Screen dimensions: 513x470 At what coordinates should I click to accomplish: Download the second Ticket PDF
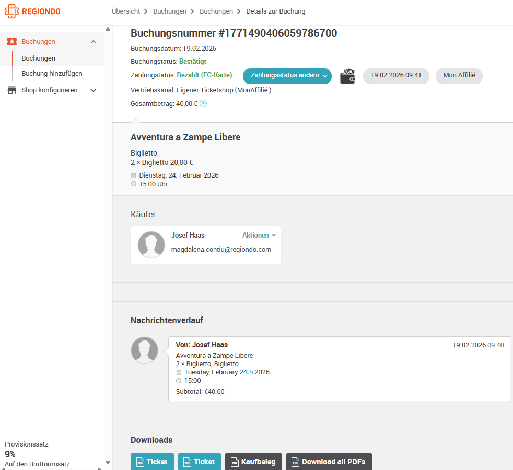200,462
